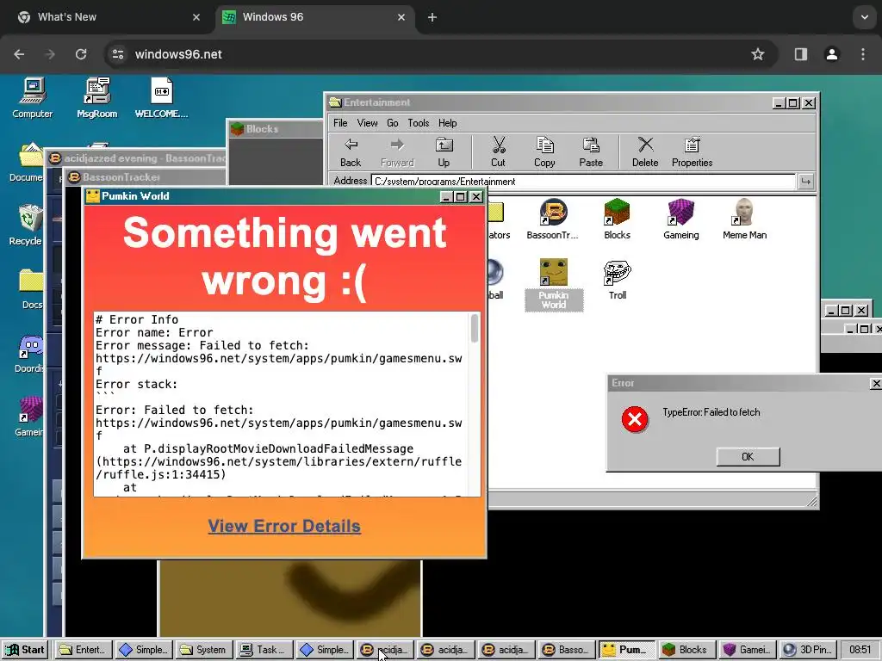
Task: Click the Start button
Action: point(25,650)
